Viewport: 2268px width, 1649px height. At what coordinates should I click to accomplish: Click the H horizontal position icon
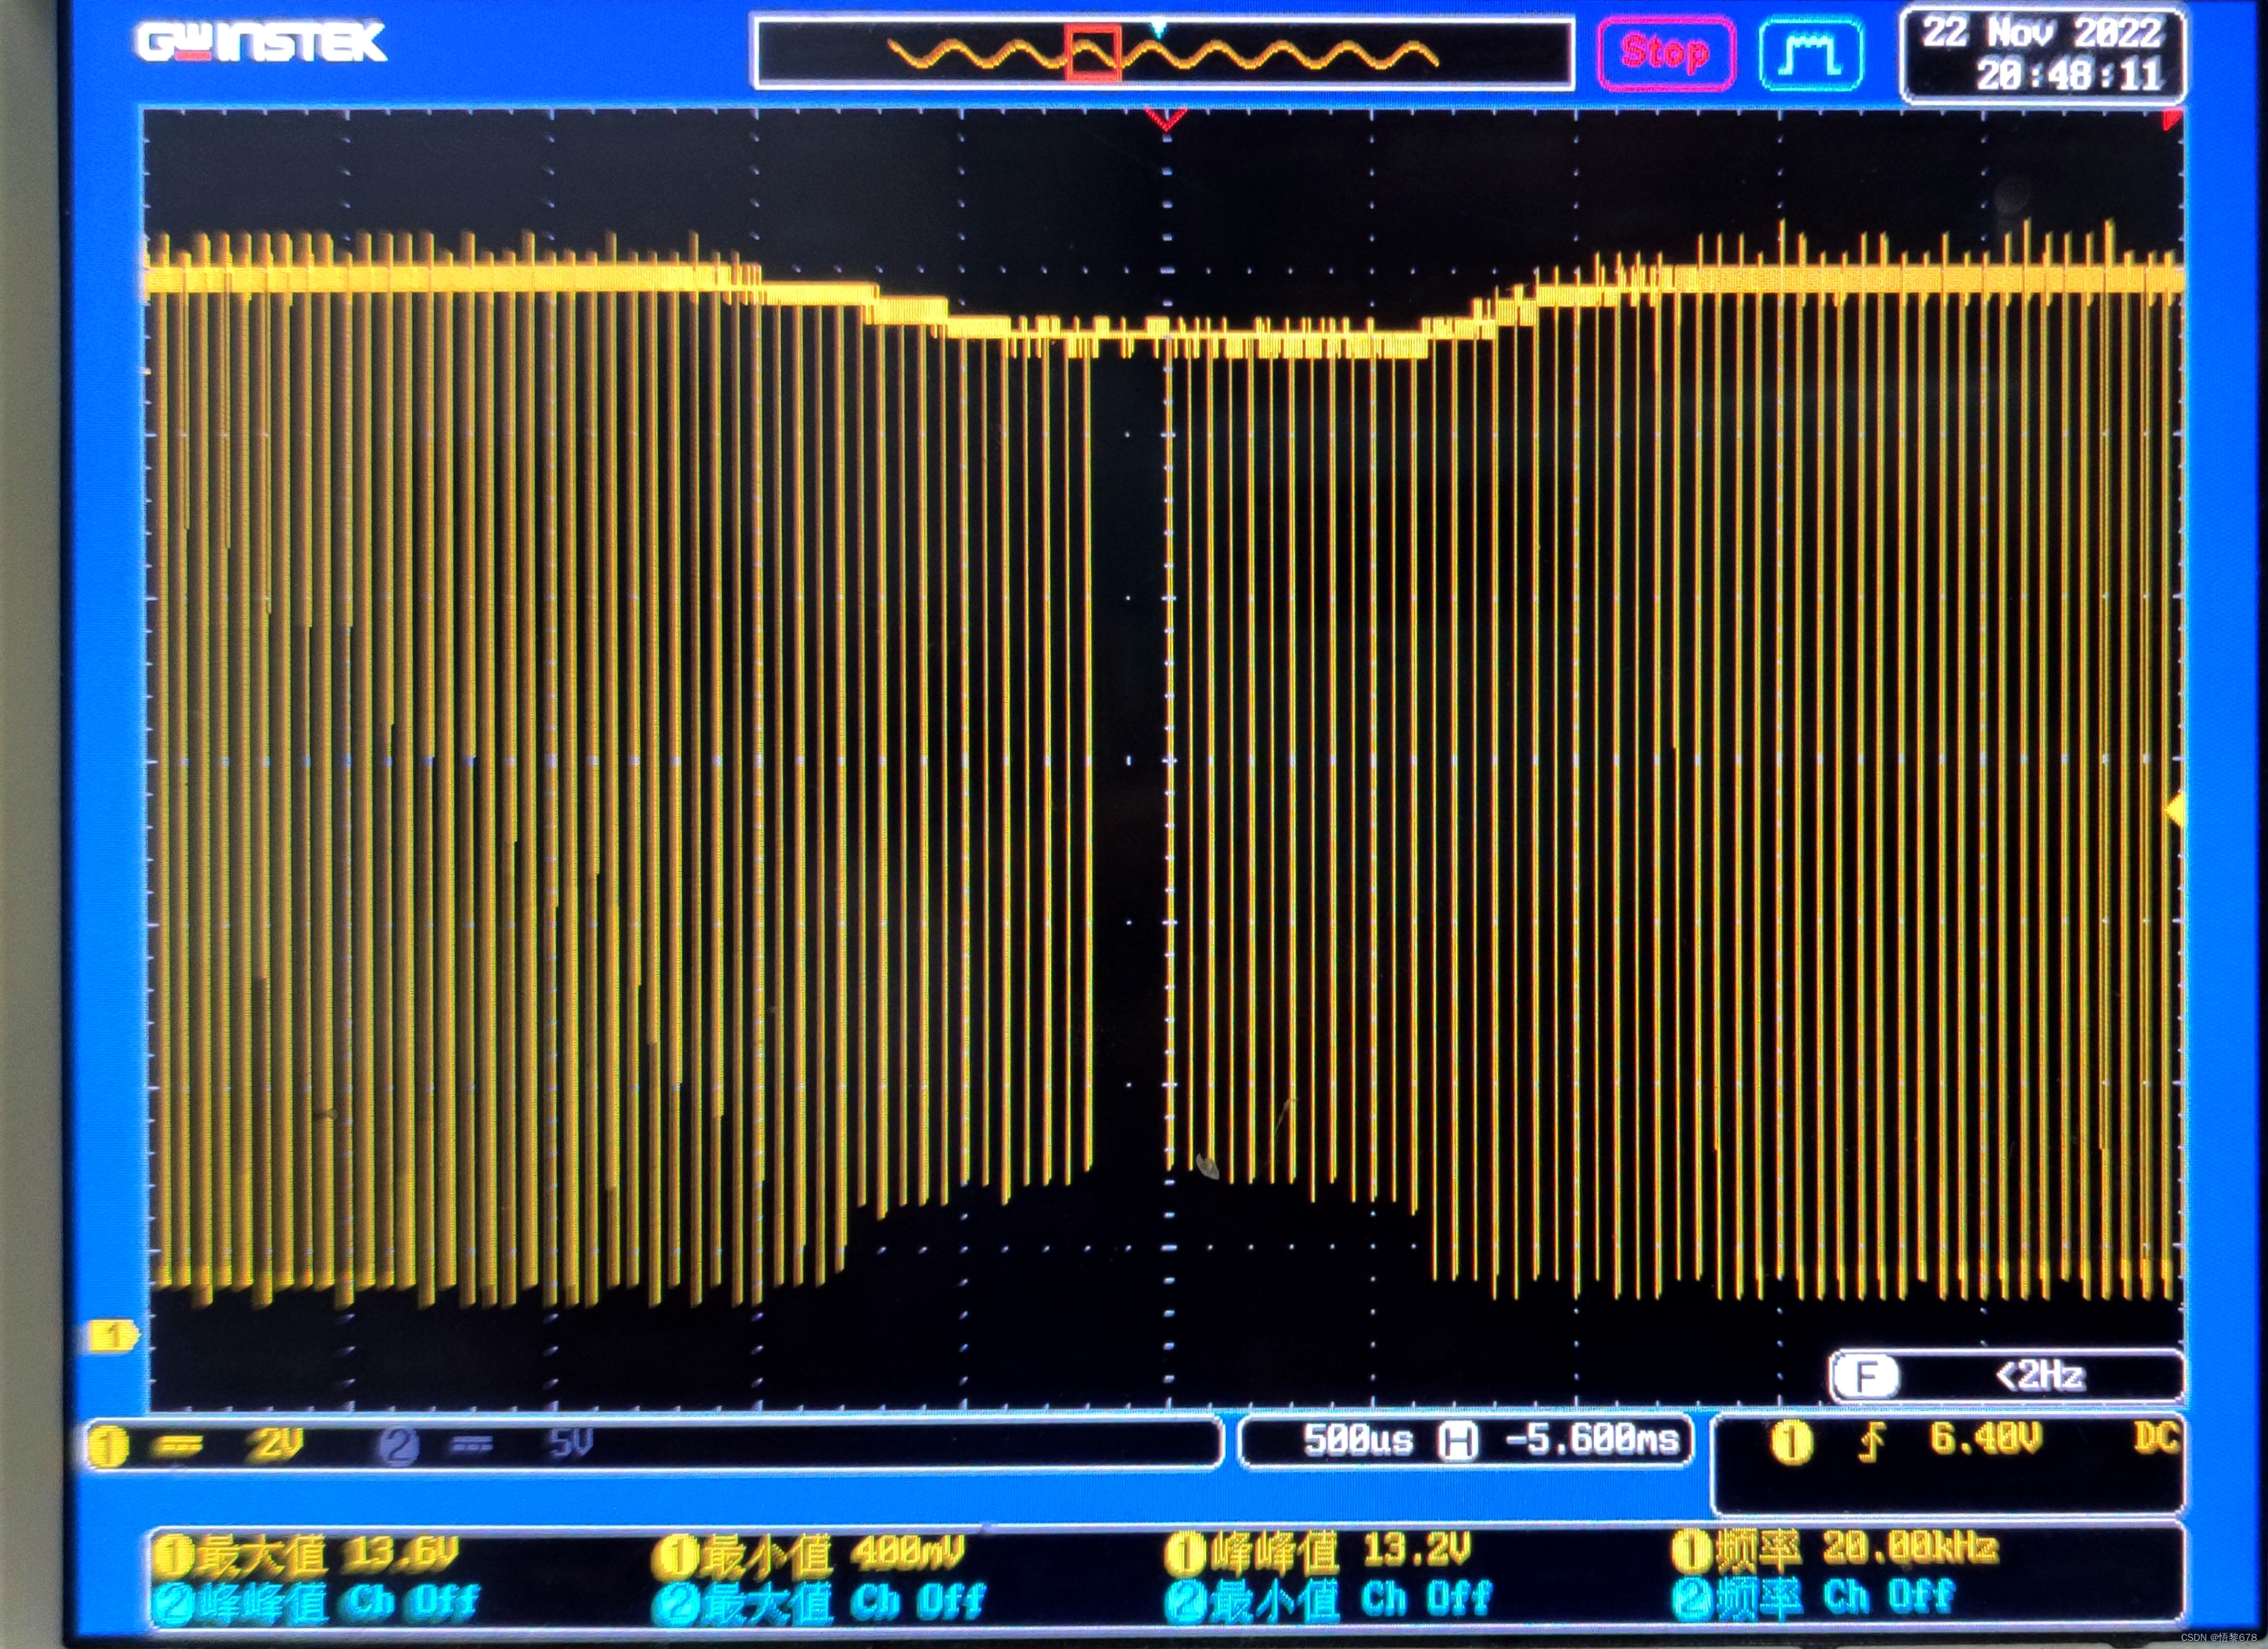[1458, 1441]
